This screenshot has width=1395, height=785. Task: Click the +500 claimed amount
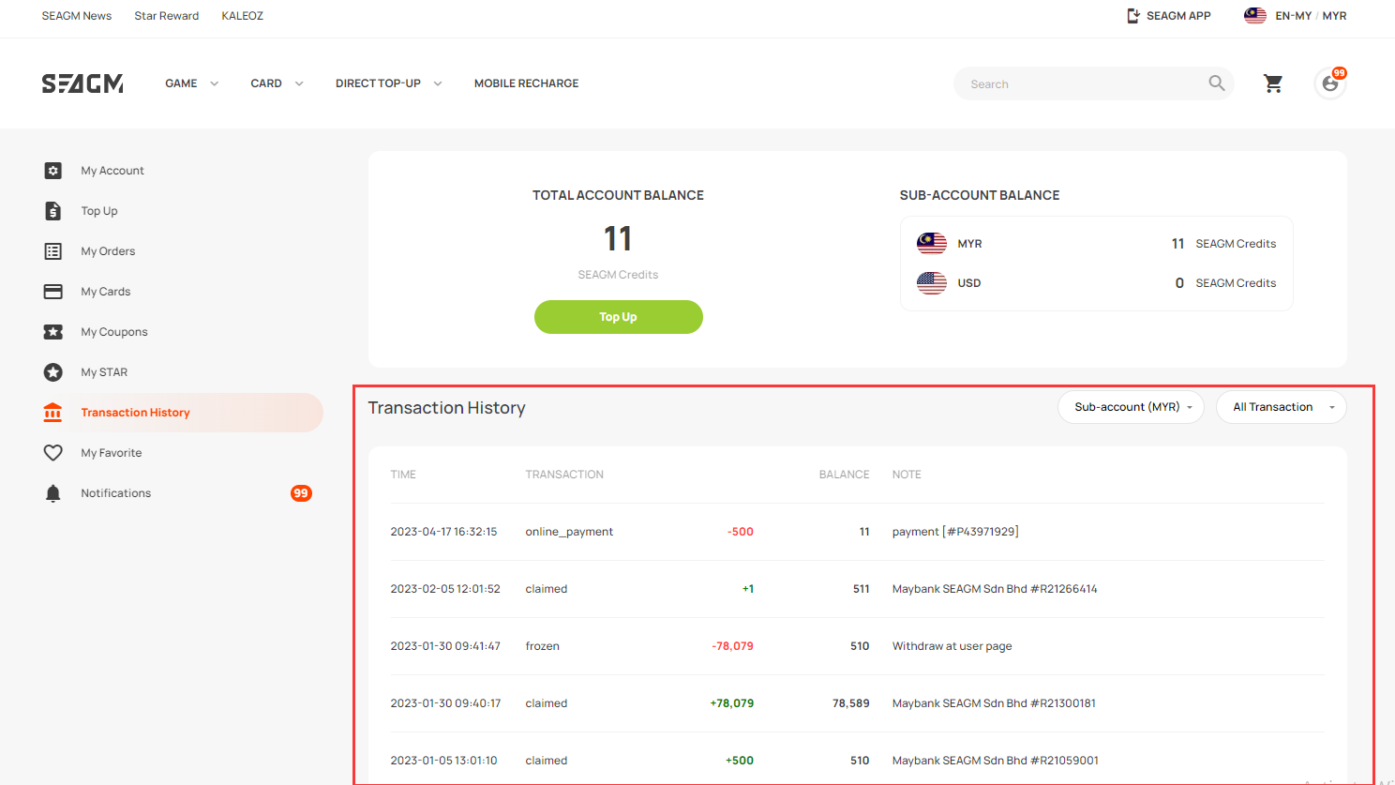click(740, 761)
